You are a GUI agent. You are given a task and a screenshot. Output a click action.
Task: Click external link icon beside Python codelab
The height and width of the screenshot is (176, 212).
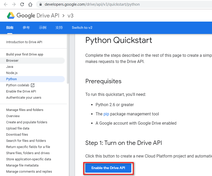click(33, 85)
